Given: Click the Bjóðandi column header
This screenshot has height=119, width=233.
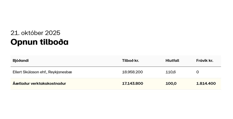Looking at the screenshot, I should [x=21, y=61].
